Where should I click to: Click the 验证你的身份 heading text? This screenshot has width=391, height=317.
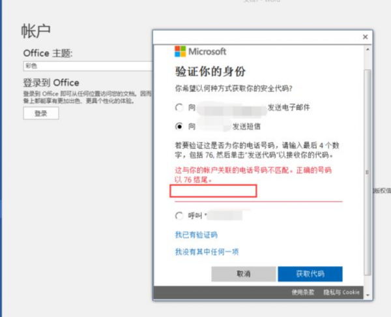[x=210, y=72]
